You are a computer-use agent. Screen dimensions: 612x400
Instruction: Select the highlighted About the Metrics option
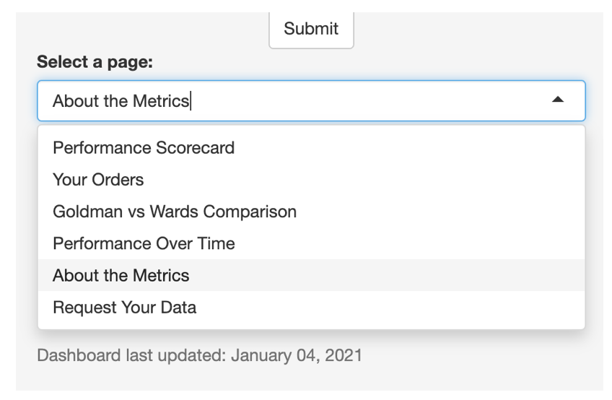(311, 275)
